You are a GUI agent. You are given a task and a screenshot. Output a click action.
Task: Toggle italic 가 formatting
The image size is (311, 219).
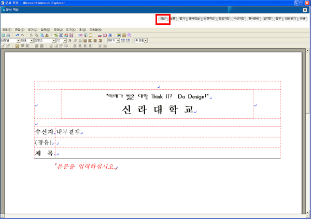[75, 40]
